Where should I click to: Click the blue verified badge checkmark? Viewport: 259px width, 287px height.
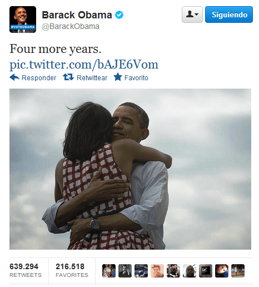tap(119, 15)
